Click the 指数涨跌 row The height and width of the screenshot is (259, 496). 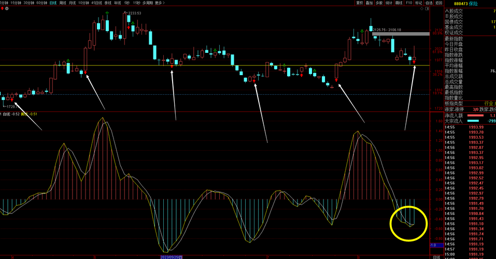click(x=470, y=55)
